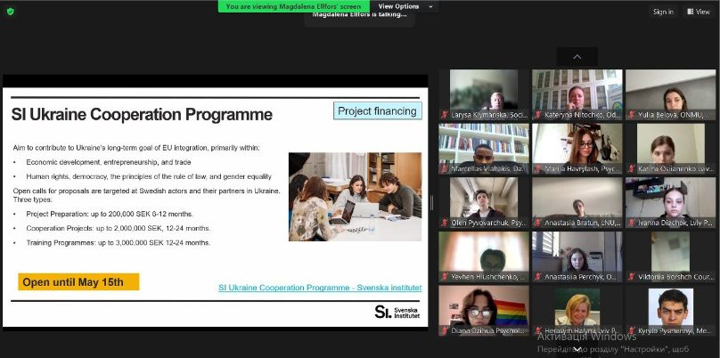Click Ivanna Diachok's muted microphone icon

[x=632, y=223]
